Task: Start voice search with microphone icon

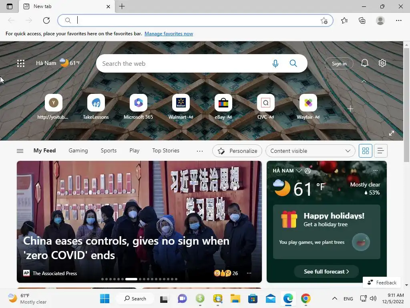Action: tap(275, 63)
